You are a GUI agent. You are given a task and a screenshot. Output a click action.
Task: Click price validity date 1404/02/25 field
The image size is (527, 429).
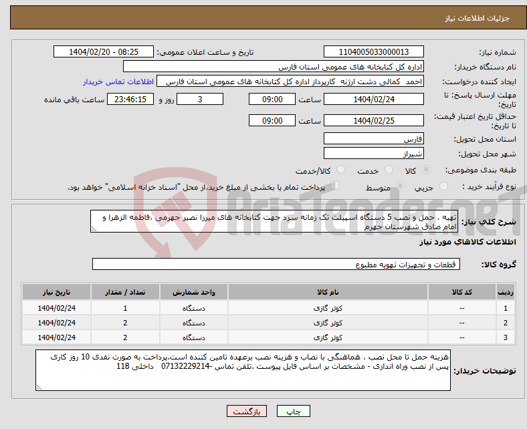point(374,120)
